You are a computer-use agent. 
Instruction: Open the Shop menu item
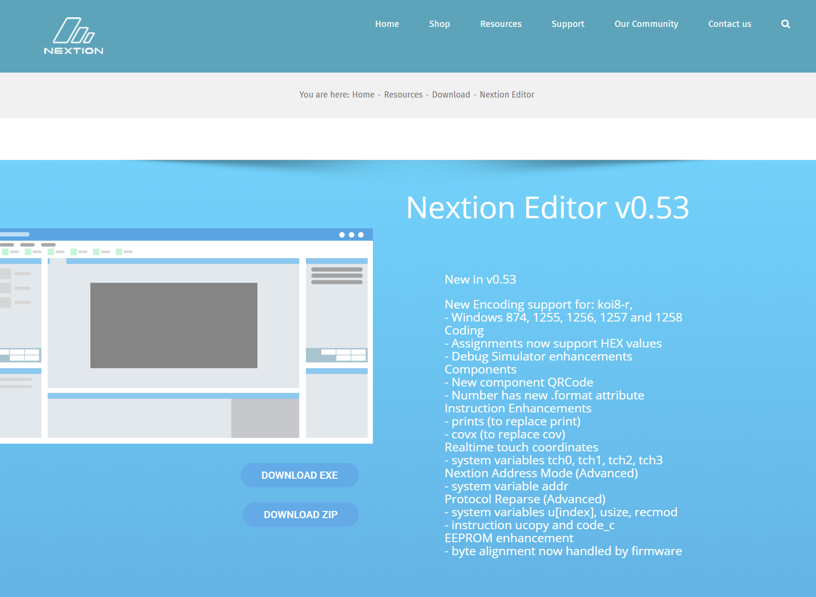(439, 24)
